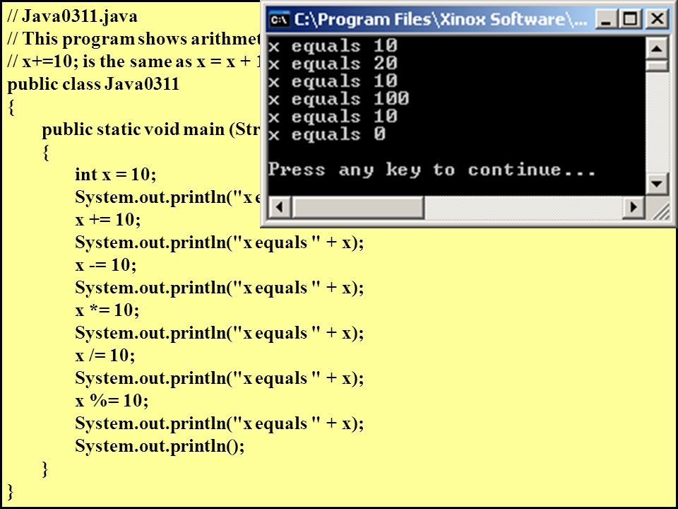Click the 'x %= 10;' statement

(112, 401)
